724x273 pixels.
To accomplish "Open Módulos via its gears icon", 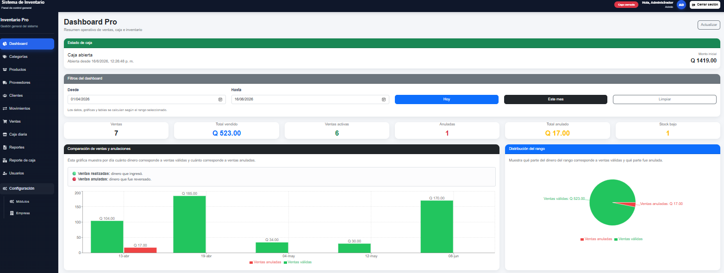I will [12, 202].
